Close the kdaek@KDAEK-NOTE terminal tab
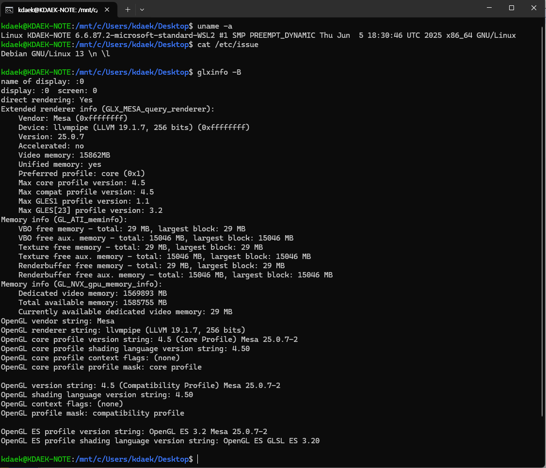 click(107, 10)
